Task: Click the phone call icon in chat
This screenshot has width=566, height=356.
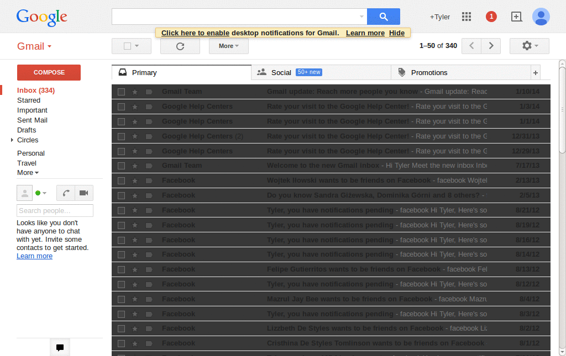Action: point(66,193)
